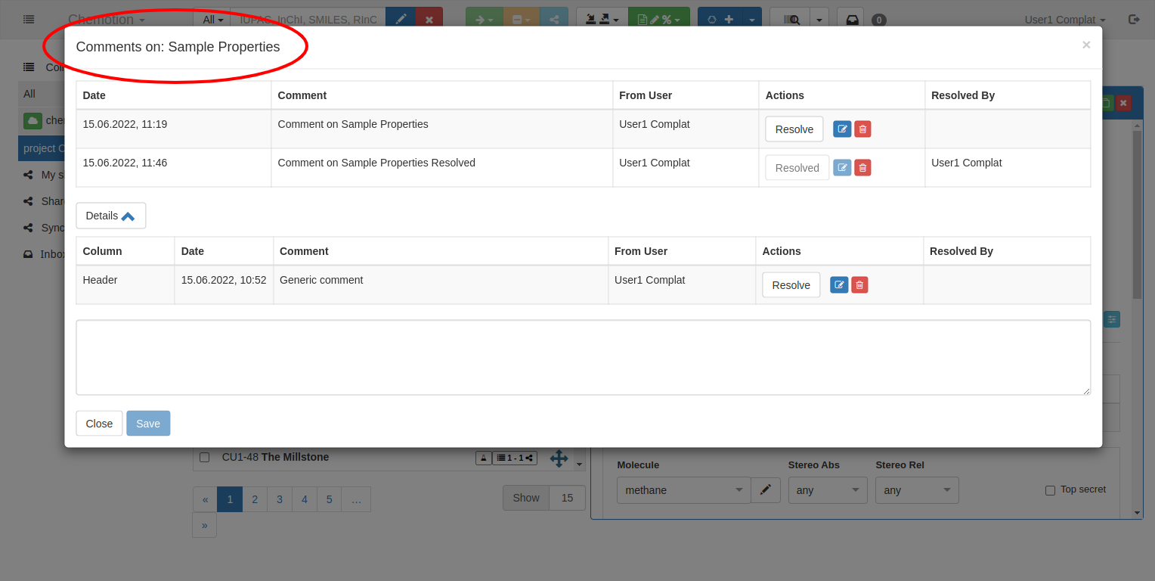This screenshot has height=581, width=1155.
Task: Open the export/import dropdown in toolbar
Action: click(602, 20)
